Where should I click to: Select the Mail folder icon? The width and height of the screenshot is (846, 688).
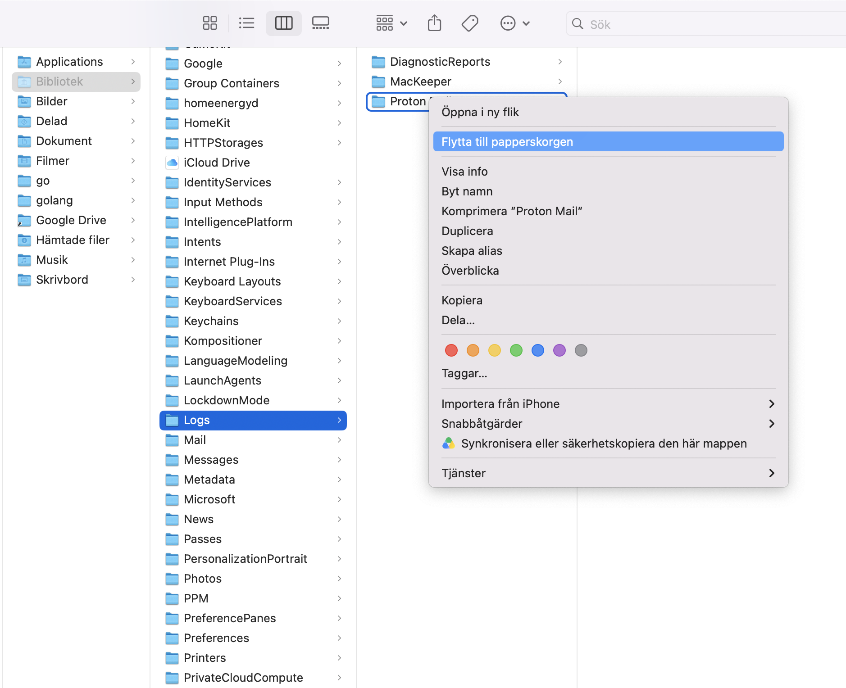pyautogui.click(x=172, y=440)
